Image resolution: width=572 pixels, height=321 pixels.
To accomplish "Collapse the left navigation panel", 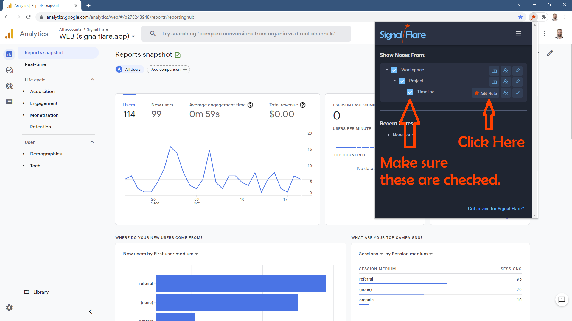I will click(x=91, y=312).
